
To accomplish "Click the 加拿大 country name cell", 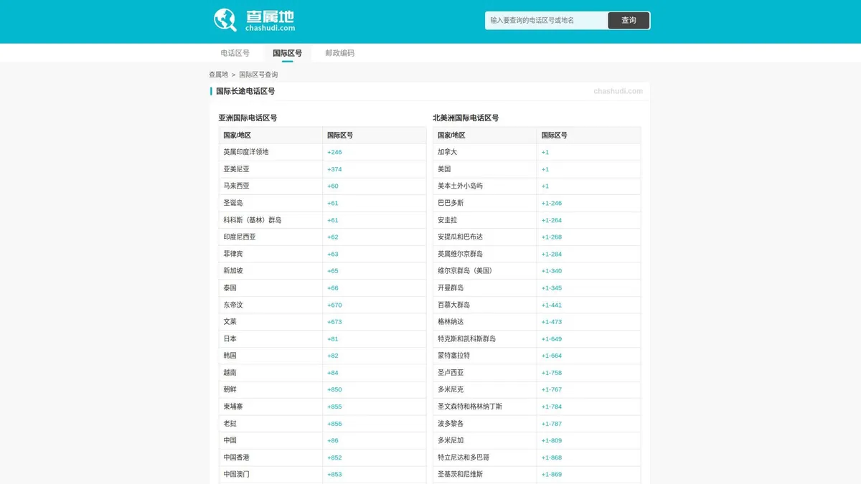I will [485, 152].
